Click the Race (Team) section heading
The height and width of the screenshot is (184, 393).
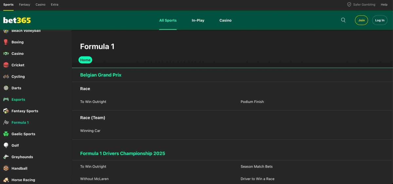click(x=93, y=118)
